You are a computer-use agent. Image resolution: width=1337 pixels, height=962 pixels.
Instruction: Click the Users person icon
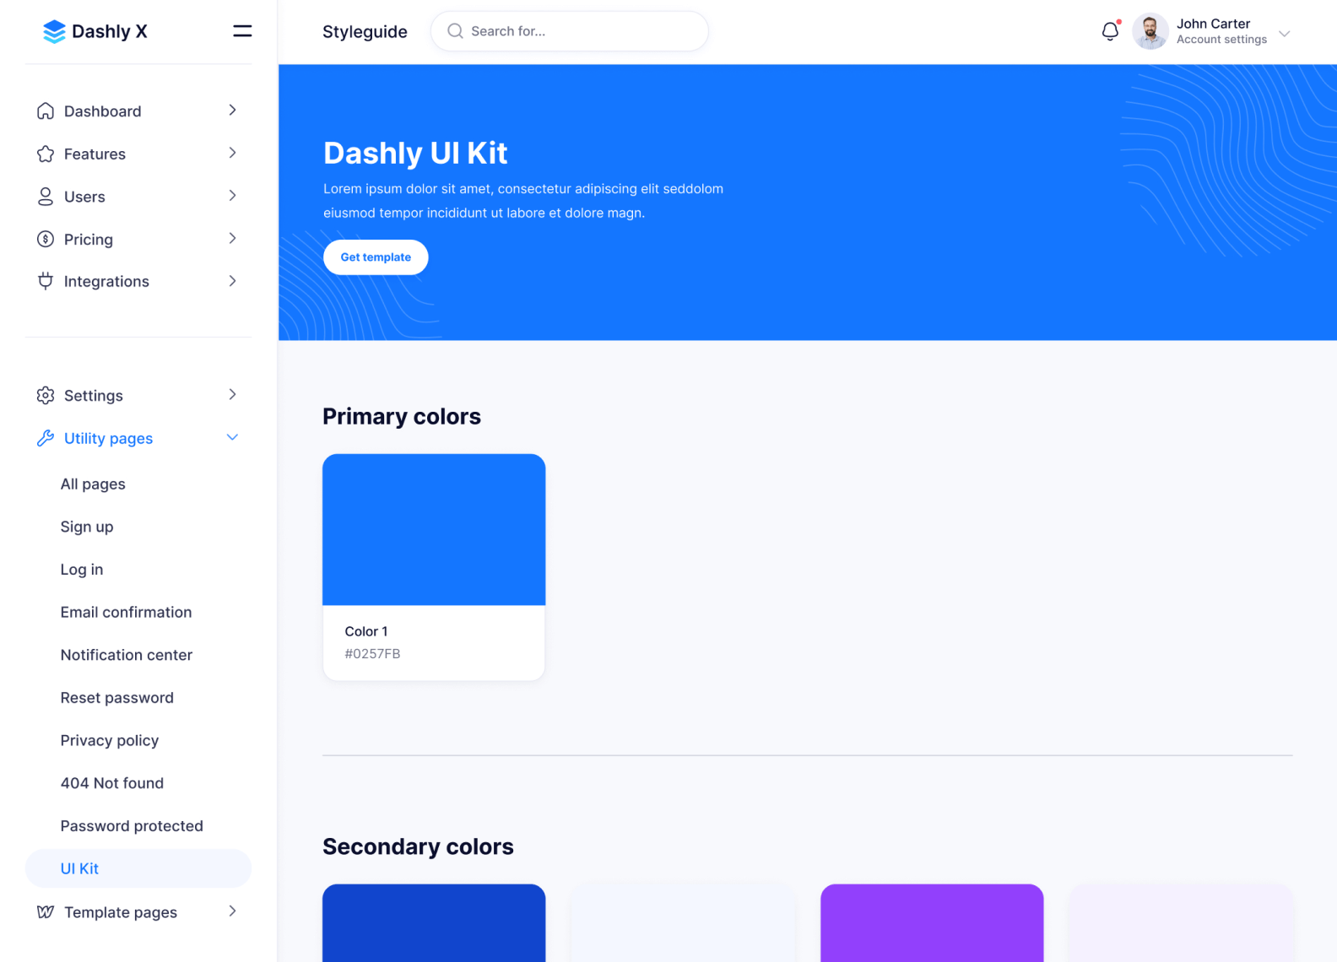(46, 197)
